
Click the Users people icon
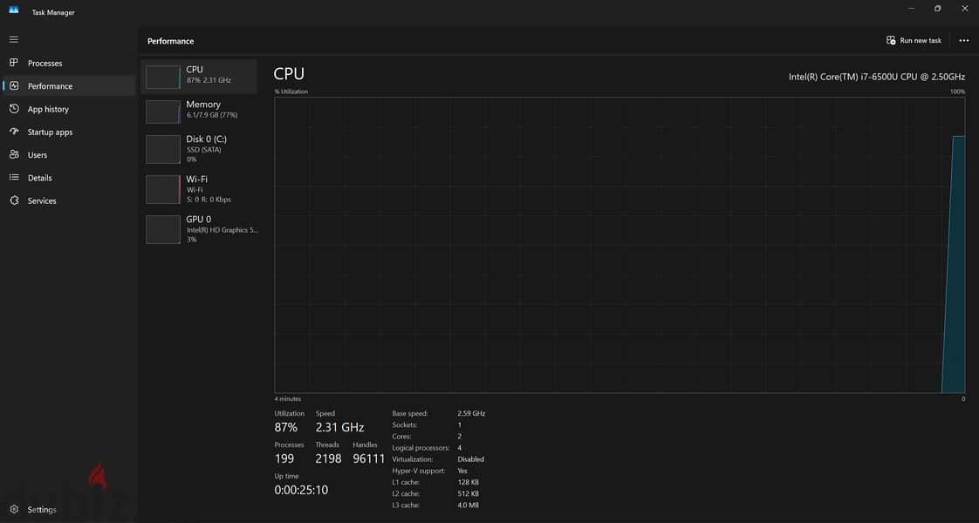pyautogui.click(x=14, y=154)
